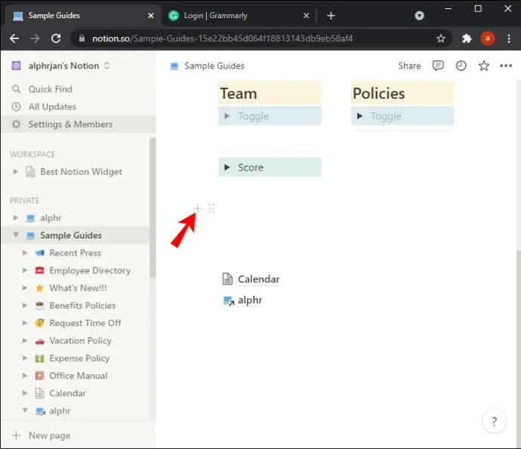
Task: Close the Login Grammarly tab
Action: pos(307,16)
